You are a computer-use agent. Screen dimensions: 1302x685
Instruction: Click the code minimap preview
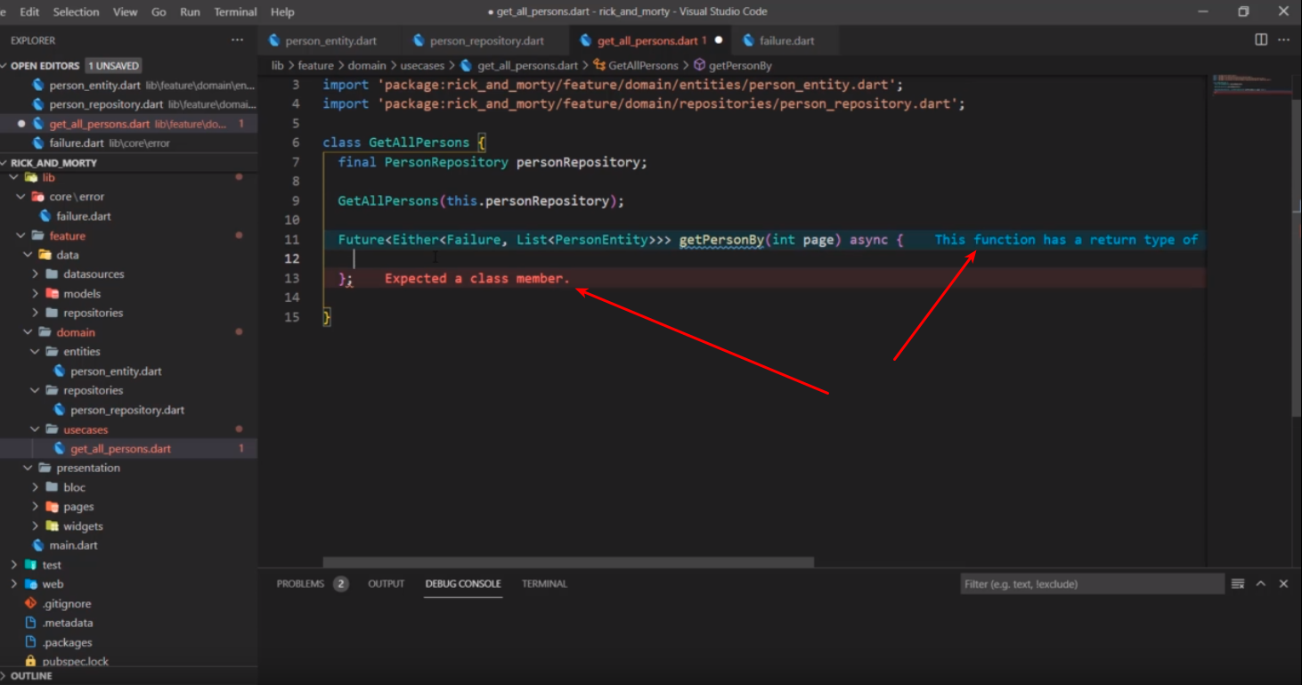[x=1251, y=86]
